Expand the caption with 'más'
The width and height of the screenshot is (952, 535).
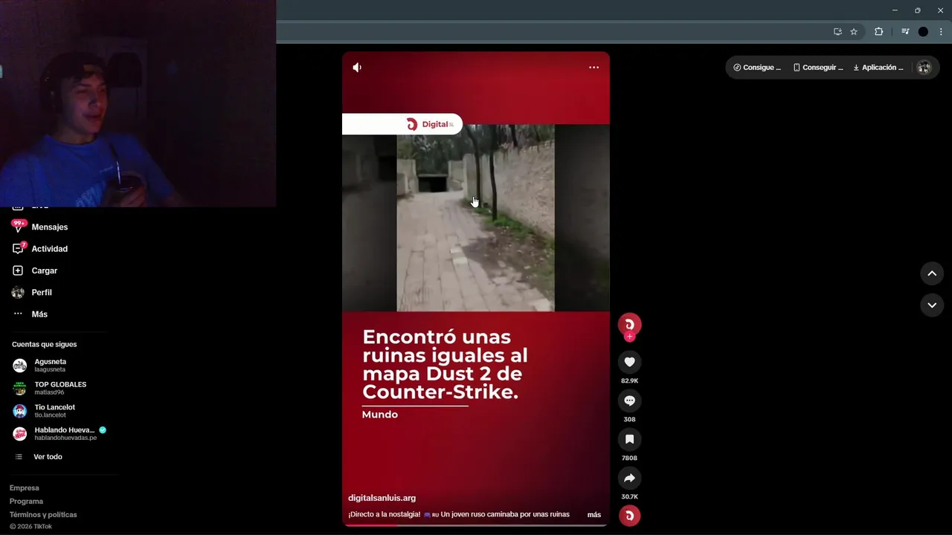[x=594, y=515]
